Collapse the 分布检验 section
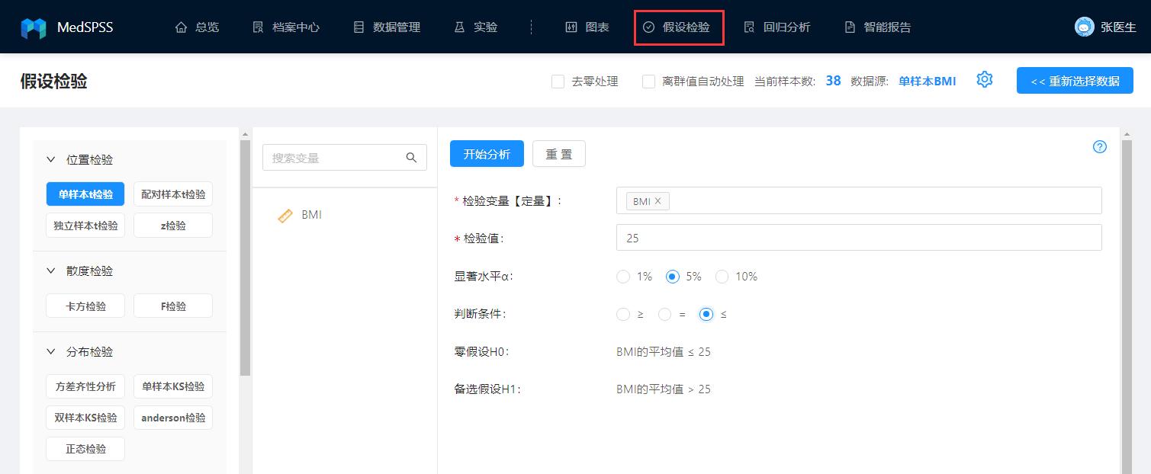The height and width of the screenshot is (474, 1151). pyautogui.click(x=52, y=351)
